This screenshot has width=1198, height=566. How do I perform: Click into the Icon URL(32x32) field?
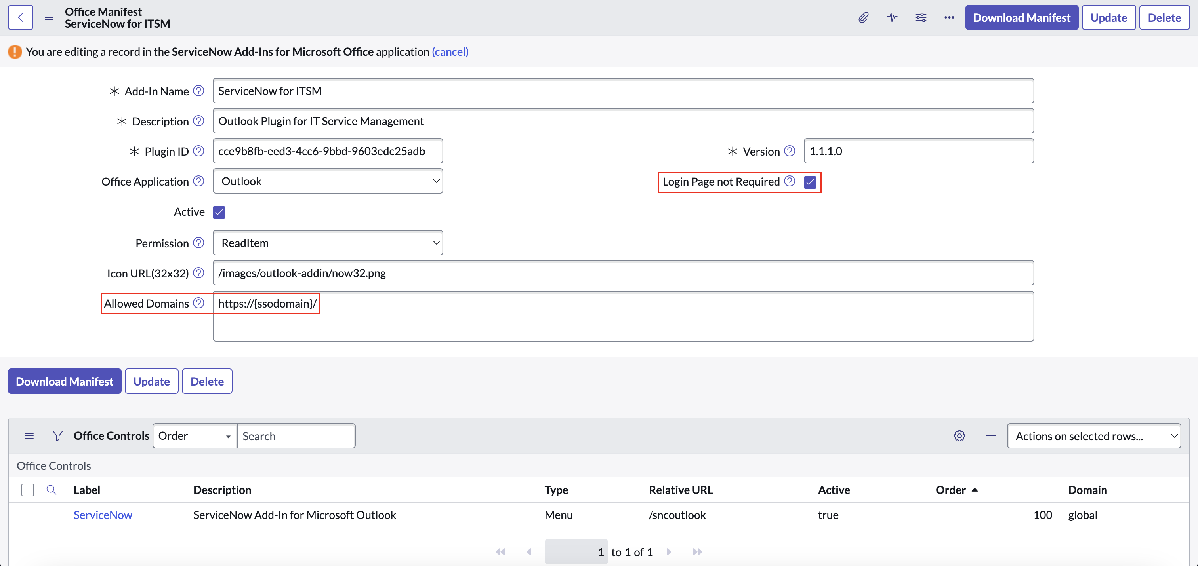(623, 273)
